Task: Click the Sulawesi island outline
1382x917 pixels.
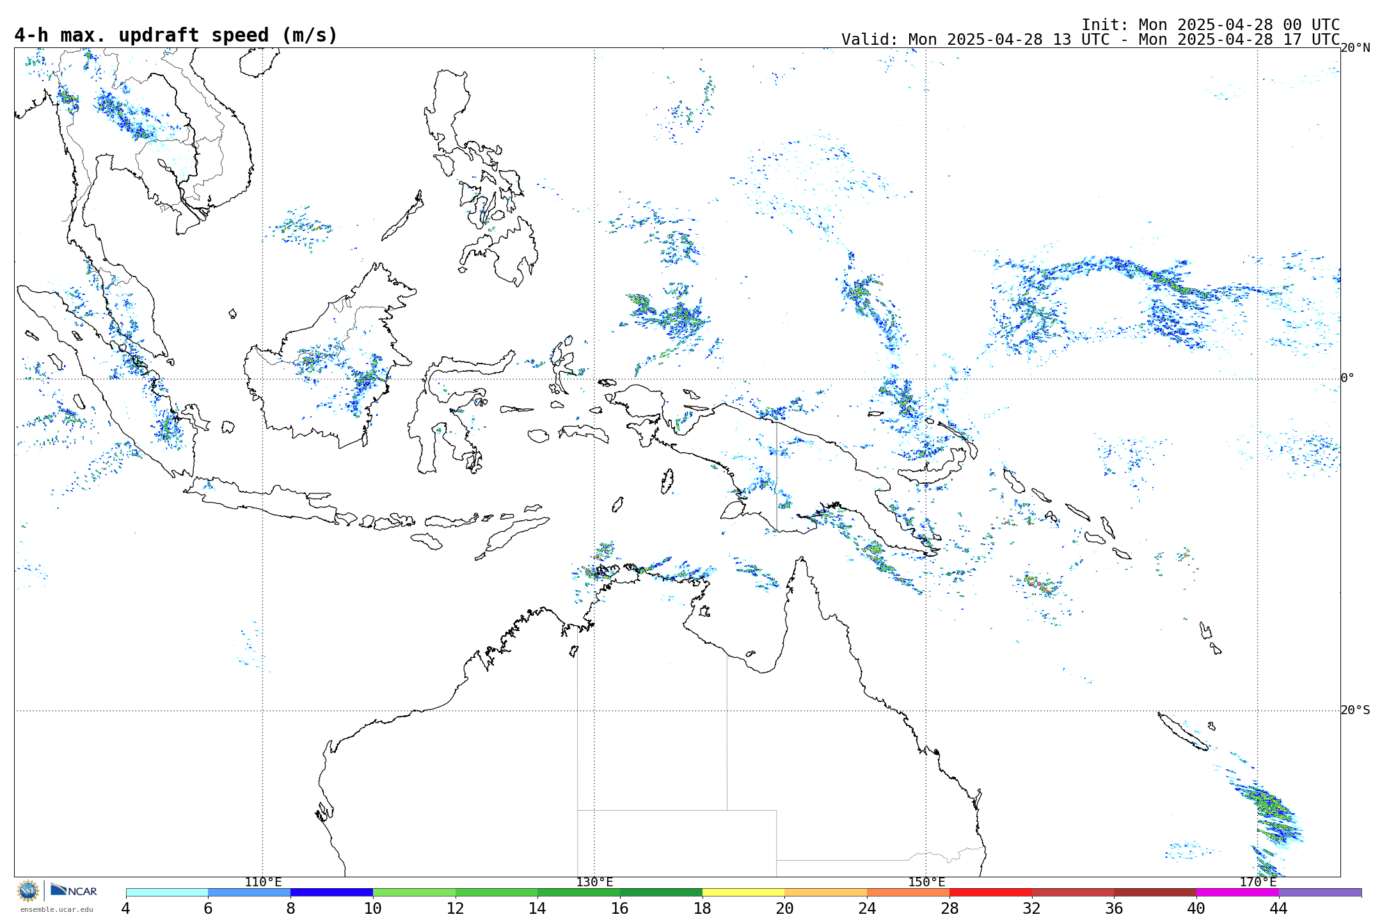Action: click(x=448, y=410)
